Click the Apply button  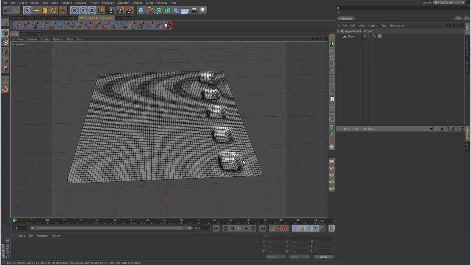coord(323,257)
